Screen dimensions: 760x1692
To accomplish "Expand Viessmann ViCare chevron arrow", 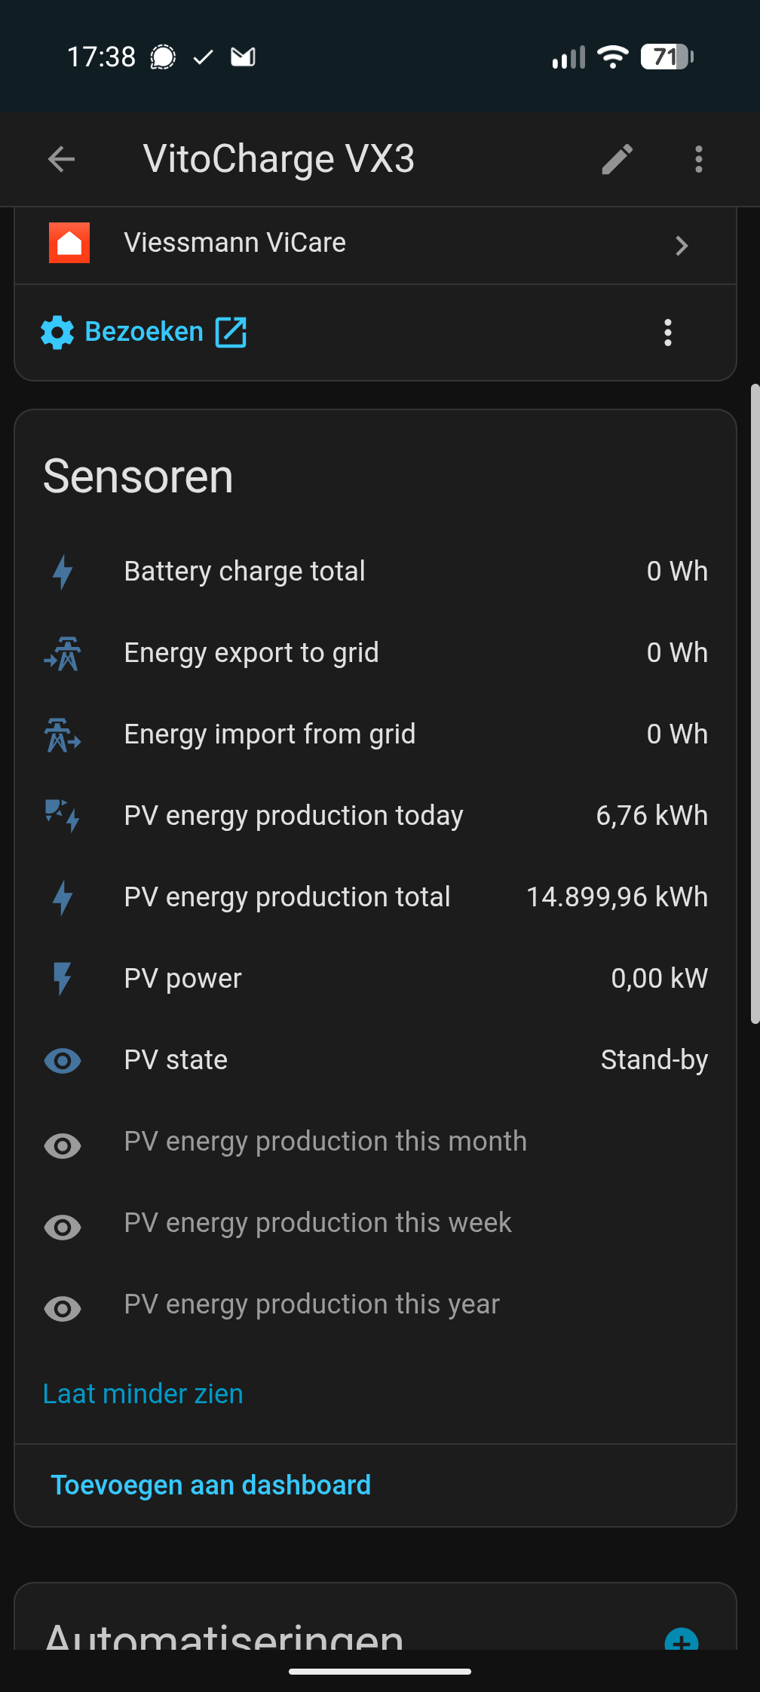I will pos(682,246).
